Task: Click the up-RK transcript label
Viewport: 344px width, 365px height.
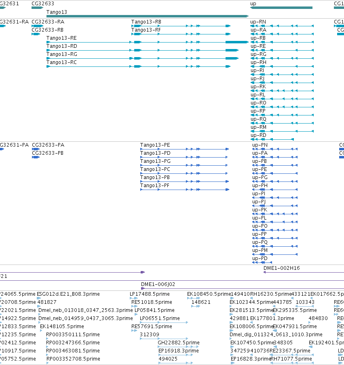Action: [258, 87]
